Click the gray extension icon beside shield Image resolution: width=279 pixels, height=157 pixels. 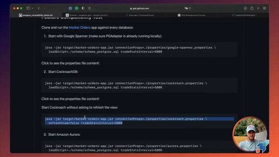89,8
